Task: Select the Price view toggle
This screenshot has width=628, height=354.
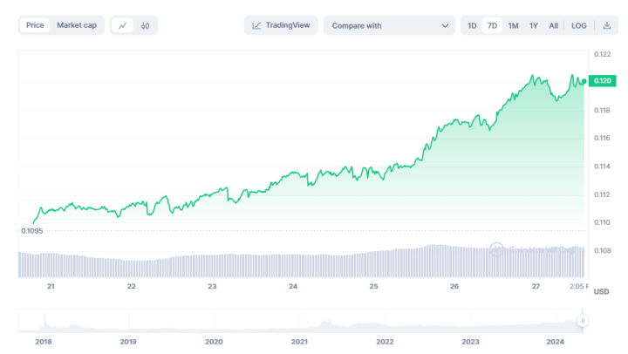Action: point(35,25)
